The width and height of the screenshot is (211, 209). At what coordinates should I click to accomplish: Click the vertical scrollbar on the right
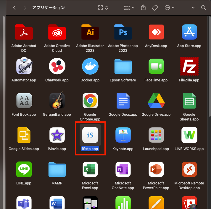(x=210, y=66)
